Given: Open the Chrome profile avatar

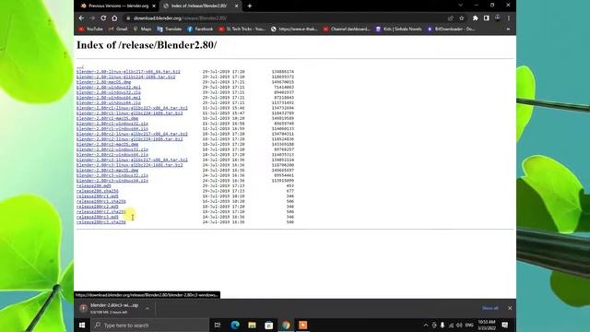Looking at the screenshot, I should click(498, 18).
